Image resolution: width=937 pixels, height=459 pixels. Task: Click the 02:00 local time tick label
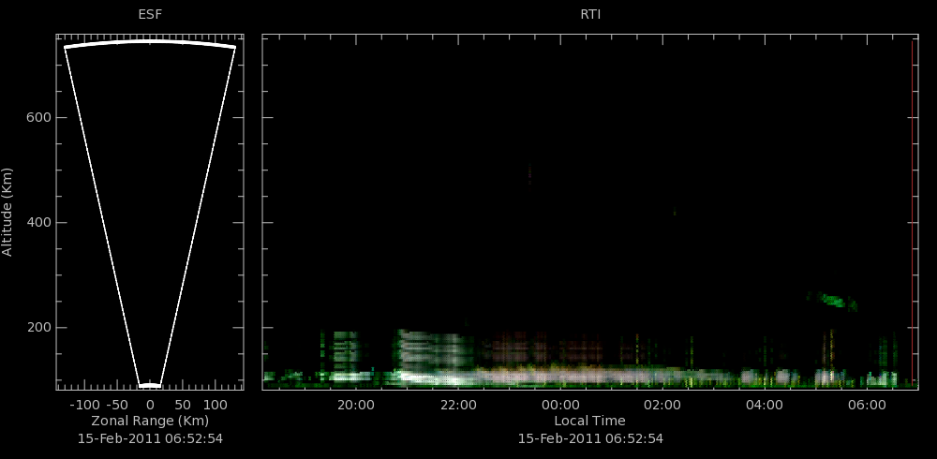[662, 405]
